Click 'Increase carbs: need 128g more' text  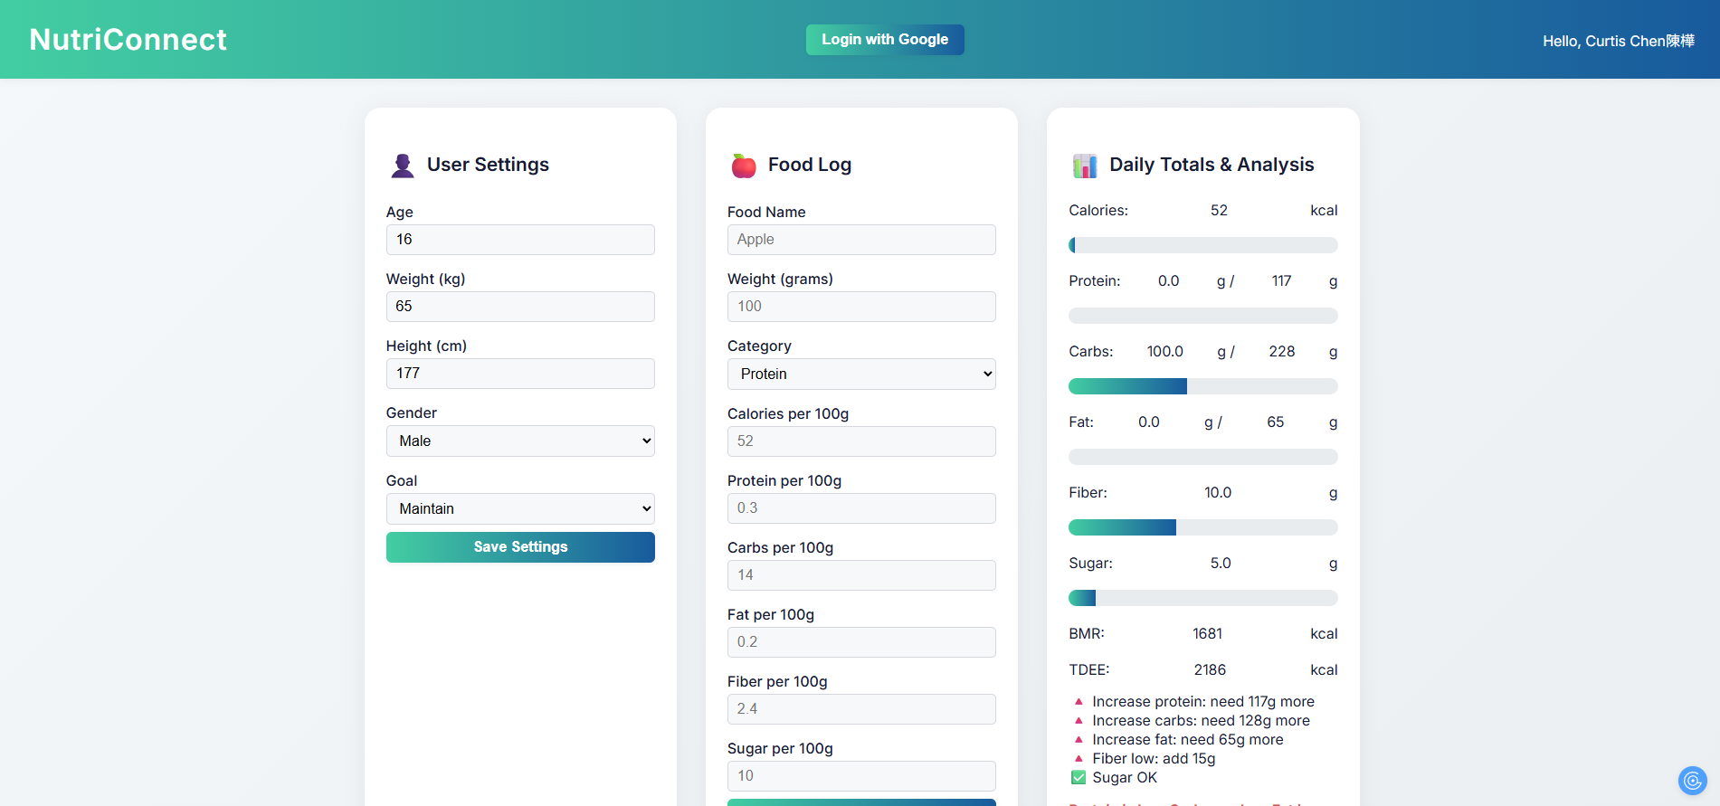(1201, 721)
